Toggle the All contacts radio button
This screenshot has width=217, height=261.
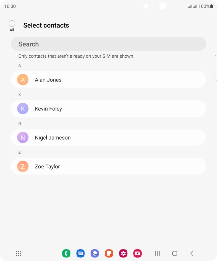(x=12, y=24)
